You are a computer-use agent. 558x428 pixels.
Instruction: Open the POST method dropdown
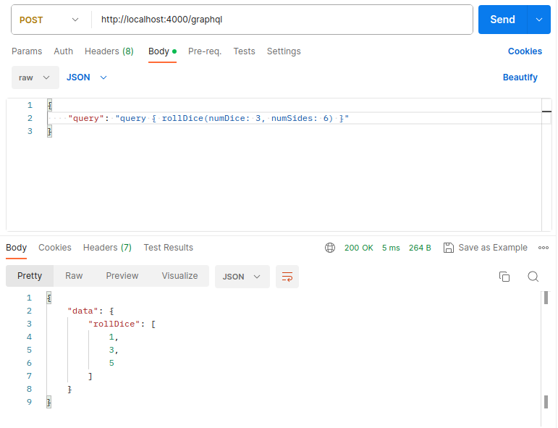click(x=49, y=20)
